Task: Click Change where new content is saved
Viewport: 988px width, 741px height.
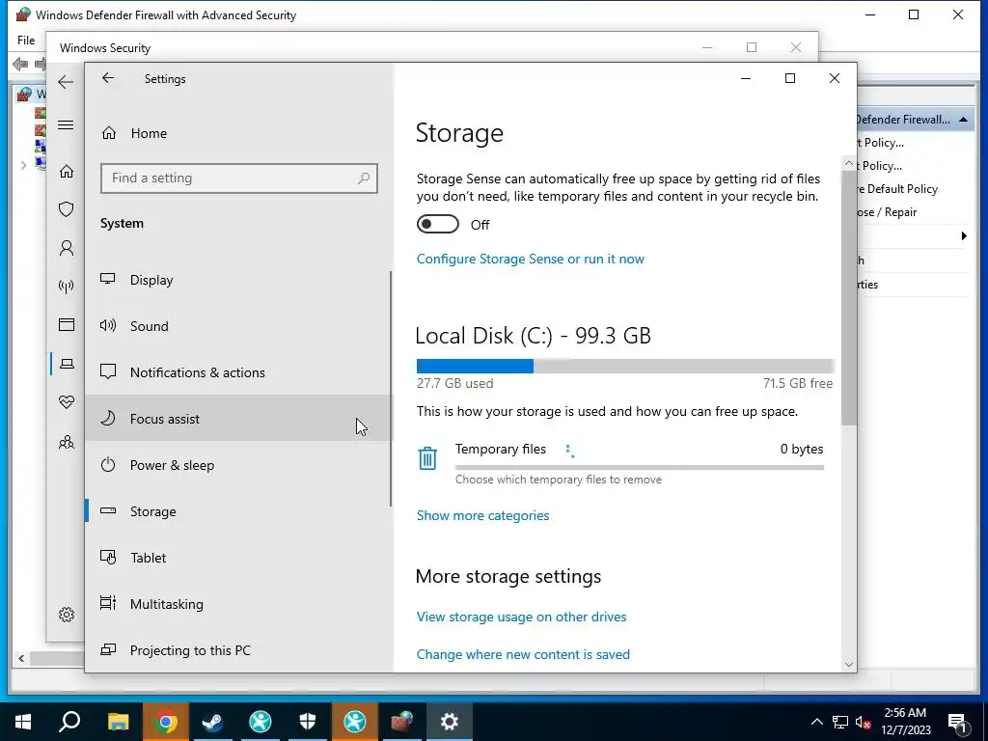Action: [x=523, y=655]
